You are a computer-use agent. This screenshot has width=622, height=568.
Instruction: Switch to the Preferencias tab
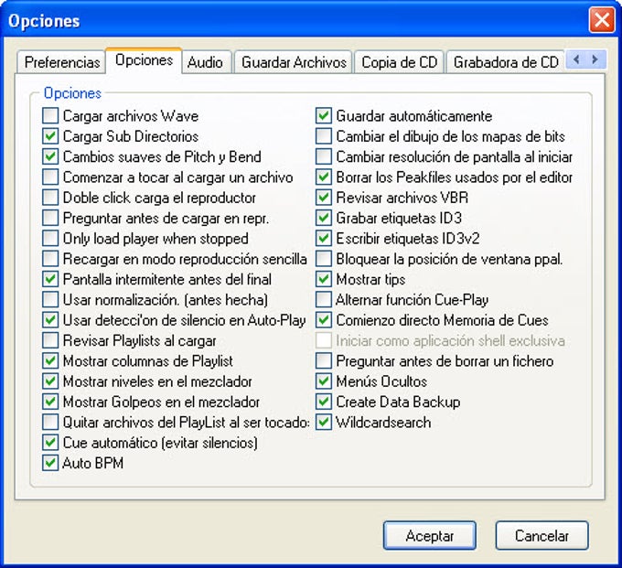[61, 62]
